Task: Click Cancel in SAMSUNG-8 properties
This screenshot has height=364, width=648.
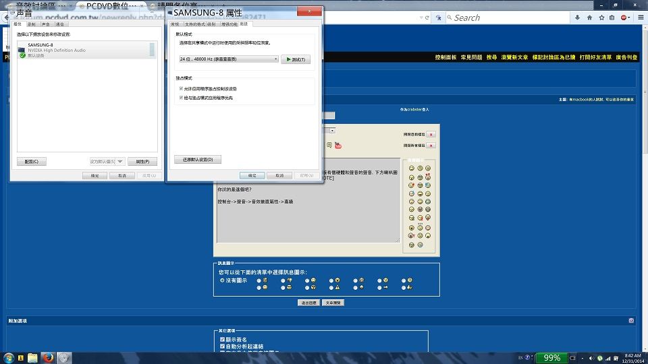Action: coord(279,175)
